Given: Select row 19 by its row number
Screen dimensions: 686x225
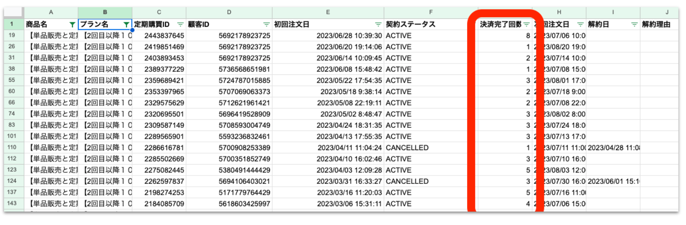Looking at the screenshot, I should pos(14,35).
